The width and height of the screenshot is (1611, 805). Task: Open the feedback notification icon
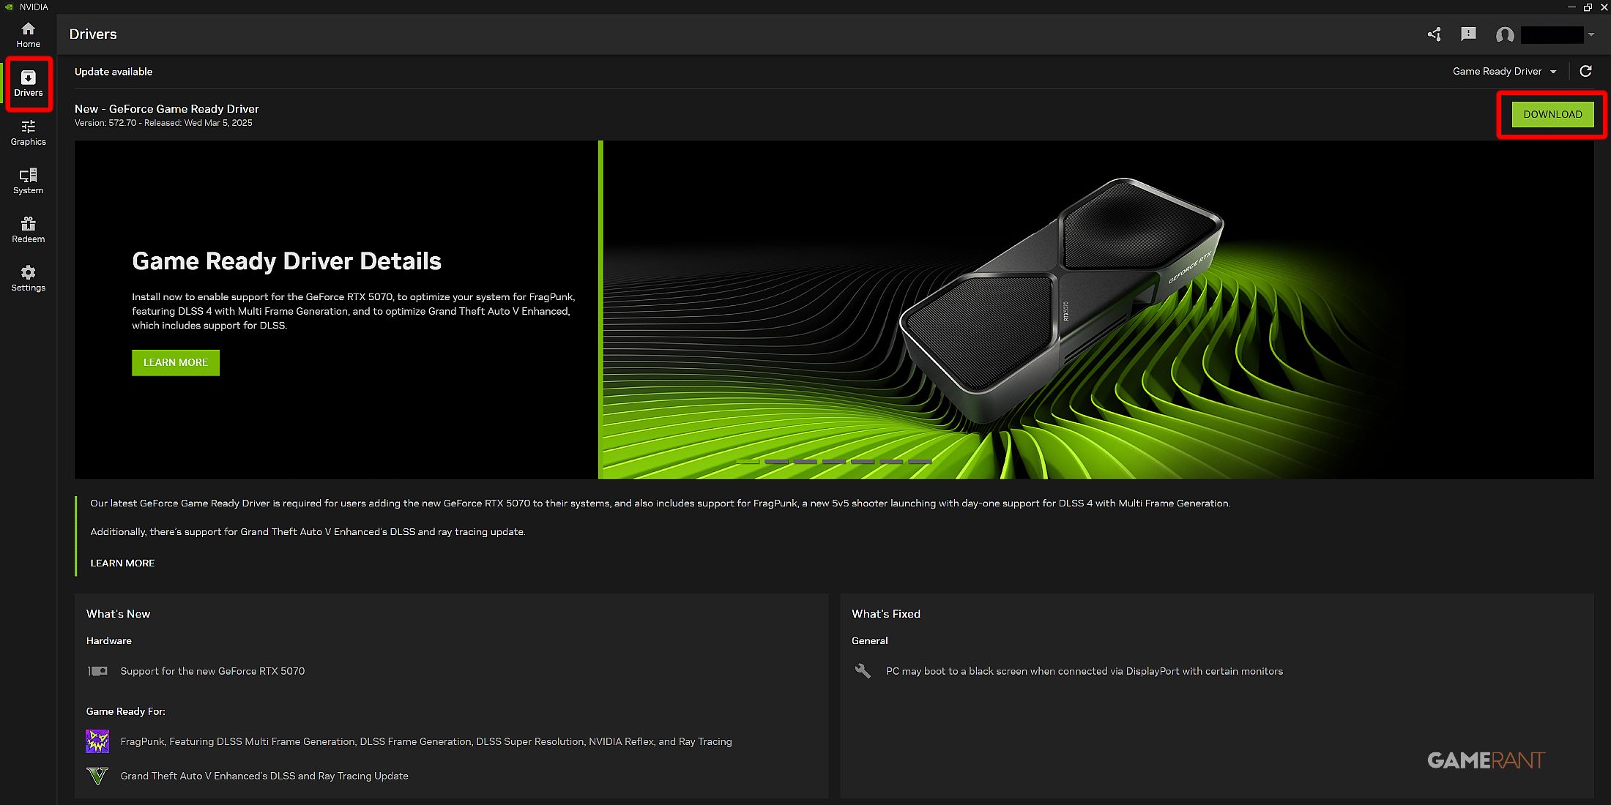point(1468,34)
